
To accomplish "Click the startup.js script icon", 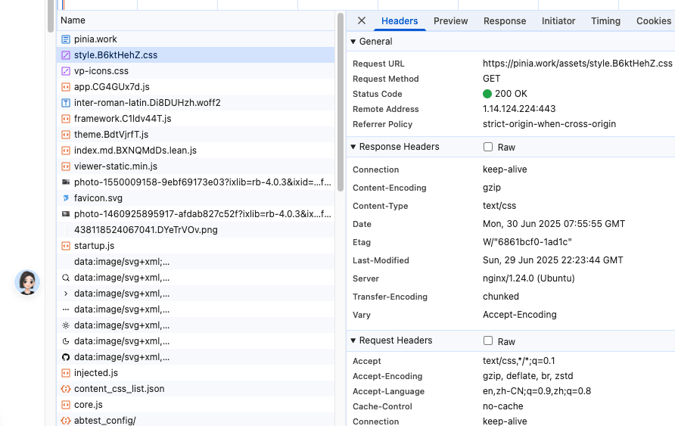I will [x=66, y=246].
